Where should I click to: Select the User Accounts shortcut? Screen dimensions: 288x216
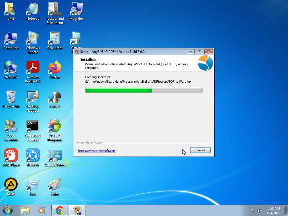click(11, 130)
